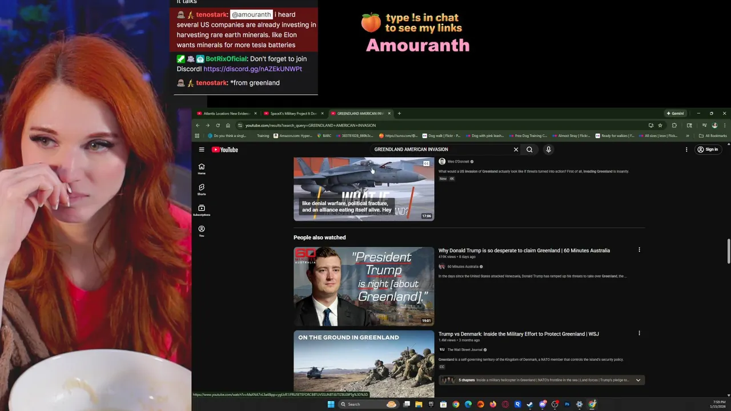Open options menu for 60 Minutes video
The height and width of the screenshot is (411, 731).
[x=639, y=250]
